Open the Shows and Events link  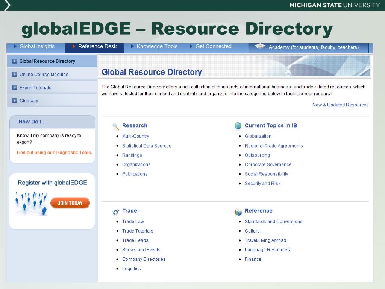[x=141, y=250]
